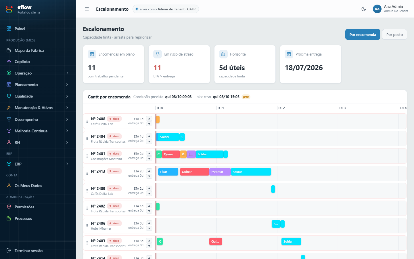
Task: Click the Lixar bar of Nº 2413
Action: click(168, 172)
